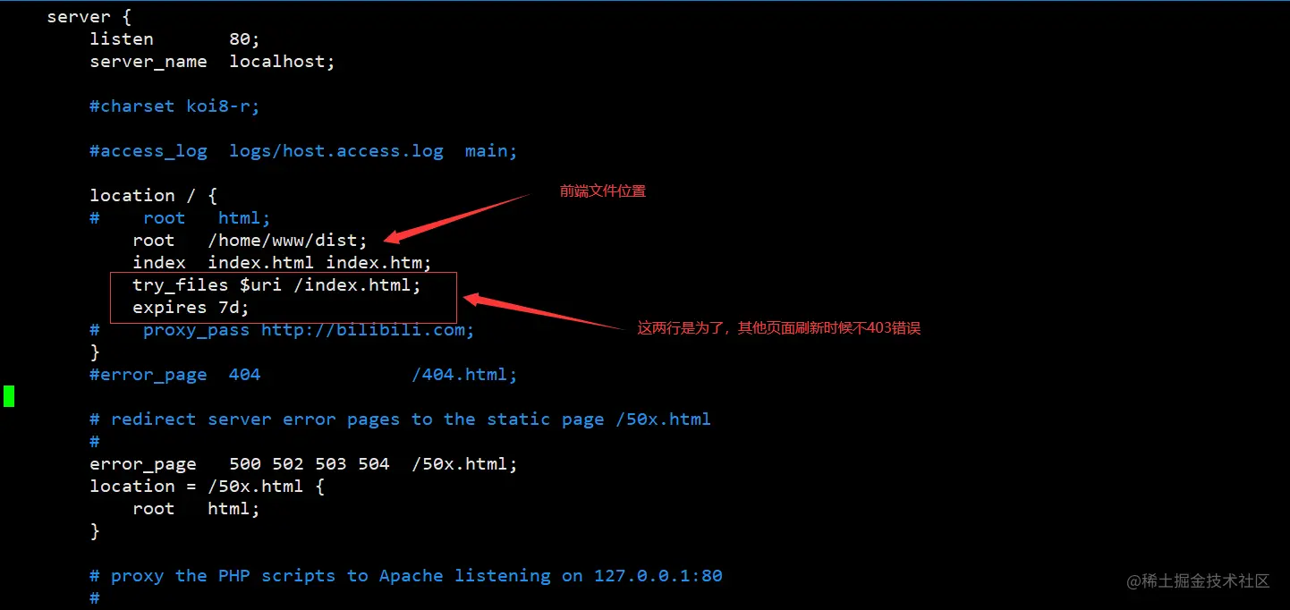Click the '#access_log logs/host.access.log main;' comment
1290x610 pixels.
pyautogui.click(x=303, y=151)
